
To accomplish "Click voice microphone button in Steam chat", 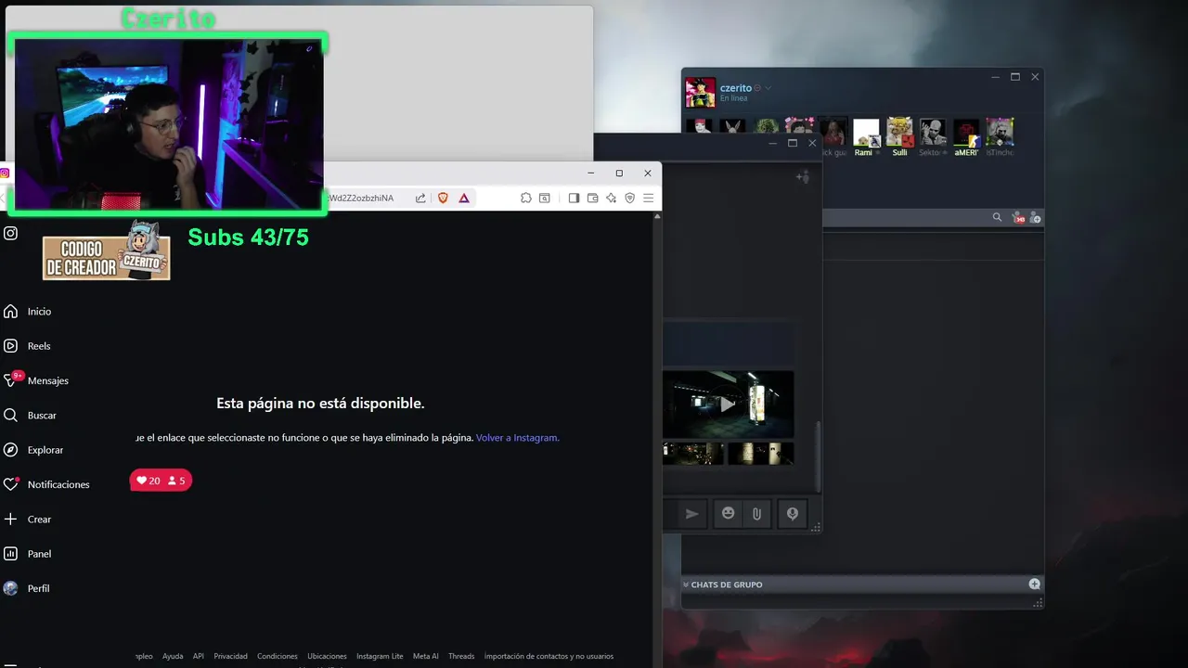I will tap(792, 513).
